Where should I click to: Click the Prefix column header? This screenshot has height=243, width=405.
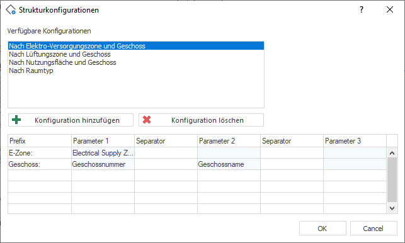pos(40,141)
